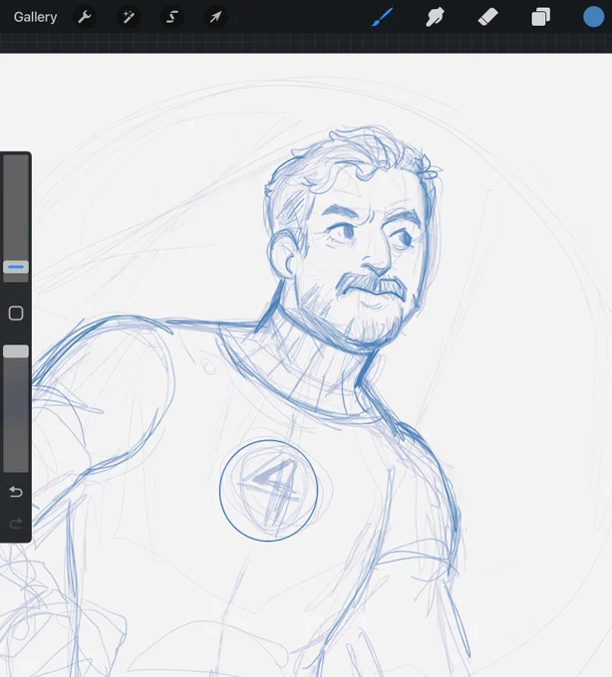Open the Adjustments magic wand menu

click(129, 17)
